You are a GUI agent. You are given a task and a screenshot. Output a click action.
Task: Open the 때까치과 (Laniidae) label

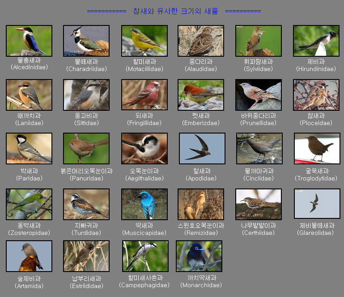click(x=29, y=119)
